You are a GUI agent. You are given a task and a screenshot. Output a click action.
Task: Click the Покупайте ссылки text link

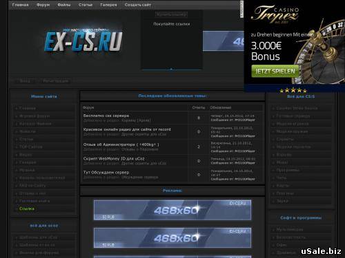[172, 24]
